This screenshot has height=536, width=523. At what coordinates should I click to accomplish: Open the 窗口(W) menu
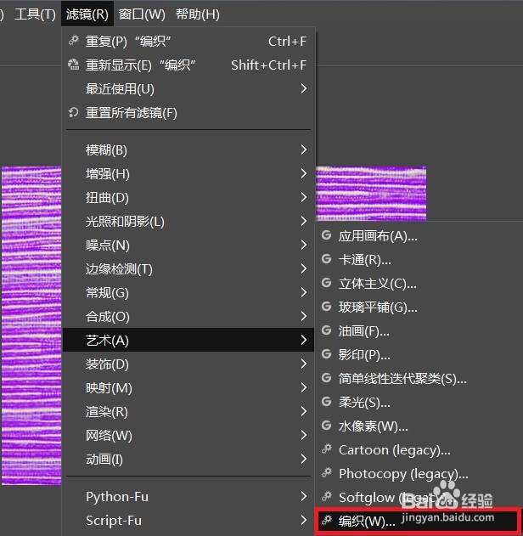click(142, 14)
